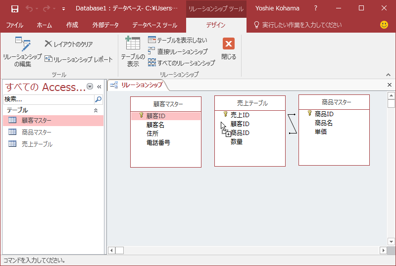Switch to the 作成 ribbon tab
Viewport: 396px width, 266px height.
[x=72, y=25]
